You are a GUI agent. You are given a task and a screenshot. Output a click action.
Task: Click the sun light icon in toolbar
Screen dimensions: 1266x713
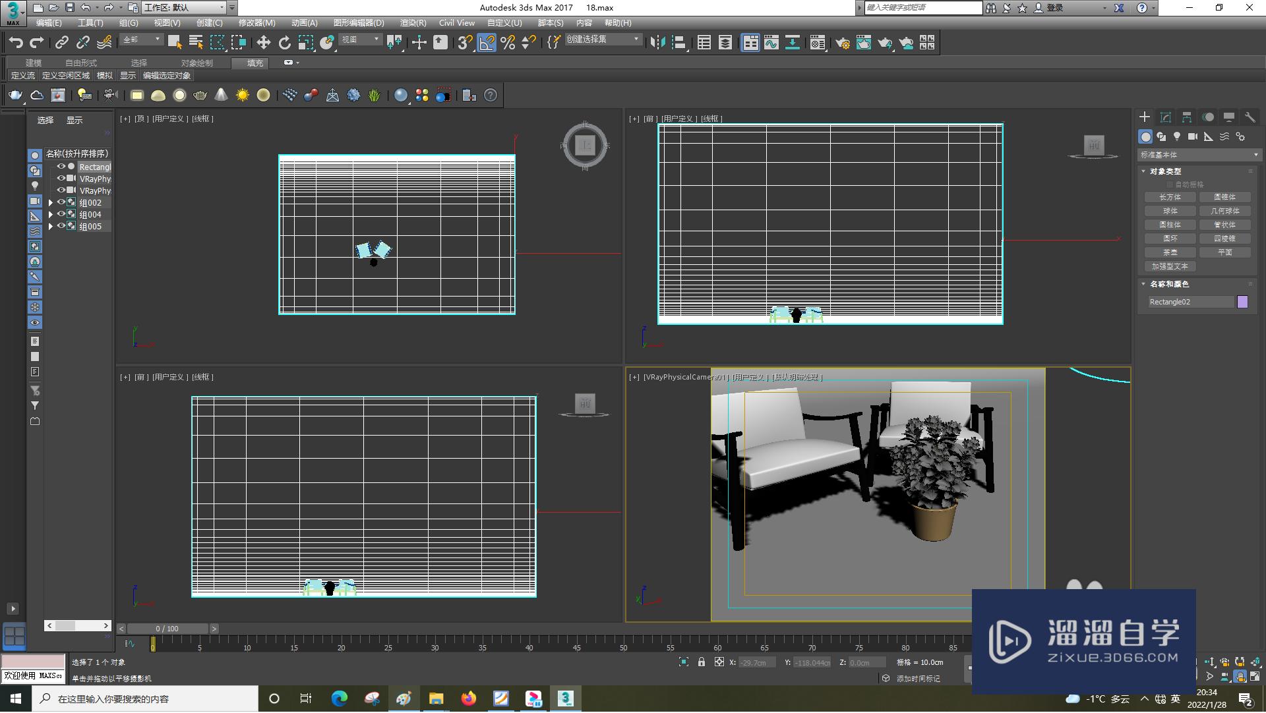[x=243, y=96]
